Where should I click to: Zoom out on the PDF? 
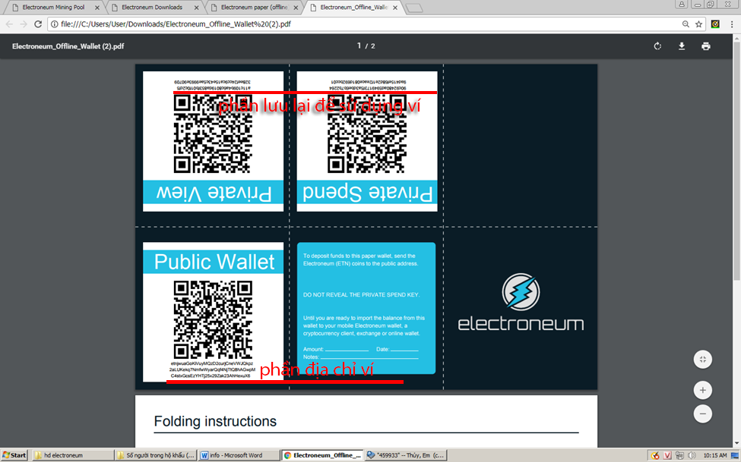[x=702, y=413]
